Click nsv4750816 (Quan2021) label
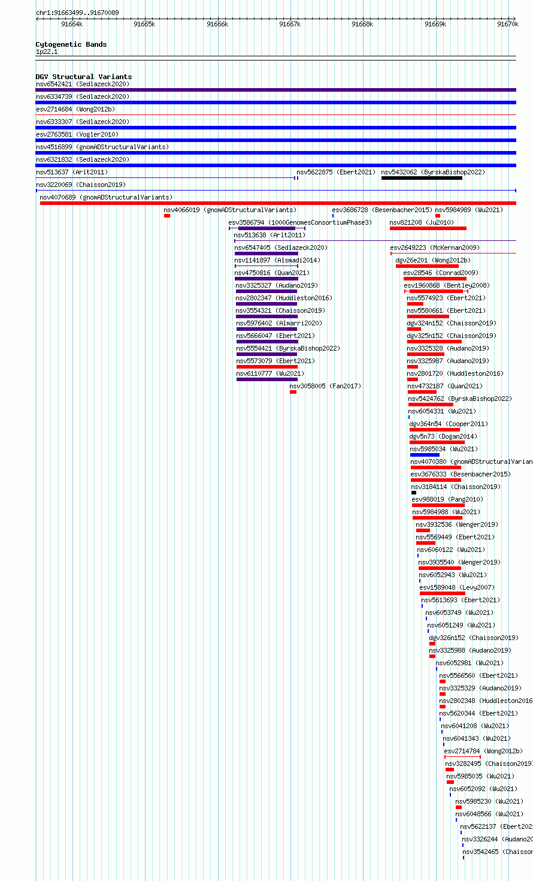533x881 pixels. pyautogui.click(x=272, y=273)
